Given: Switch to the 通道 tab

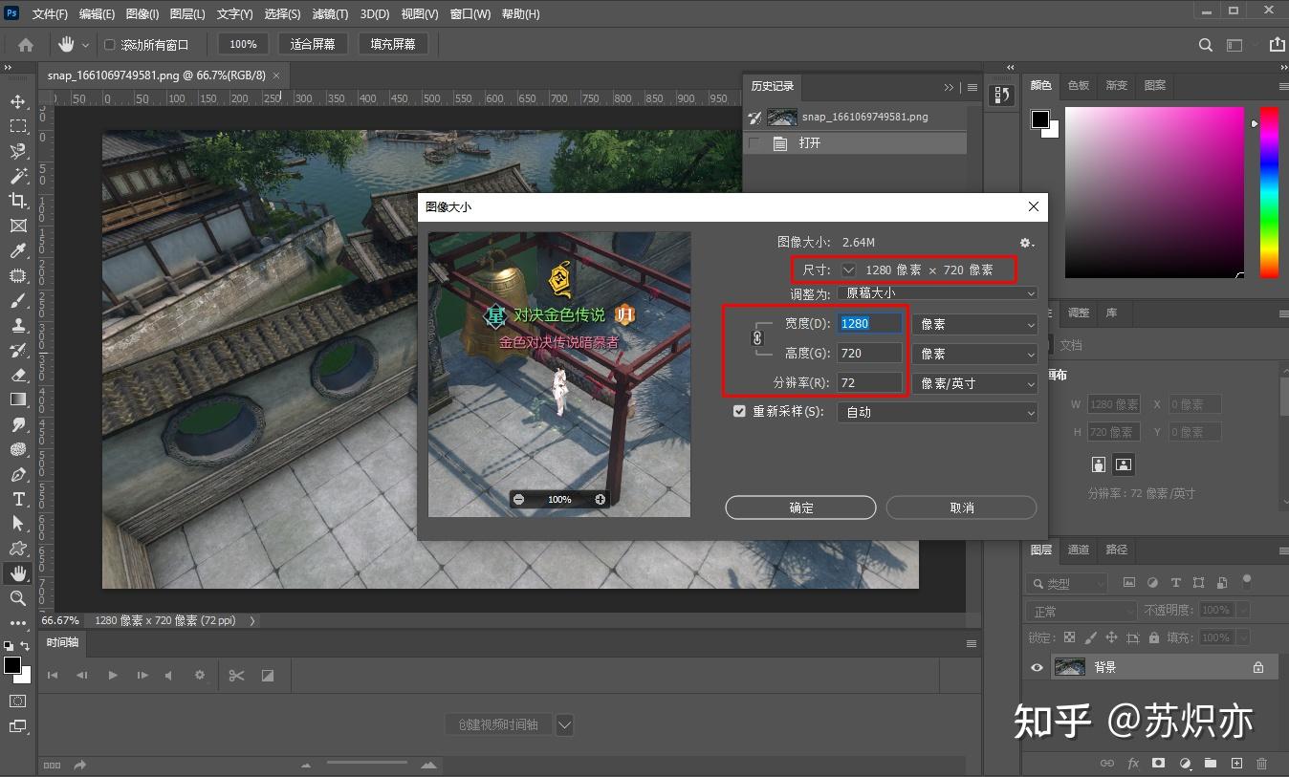Looking at the screenshot, I should tap(1079, 550).
